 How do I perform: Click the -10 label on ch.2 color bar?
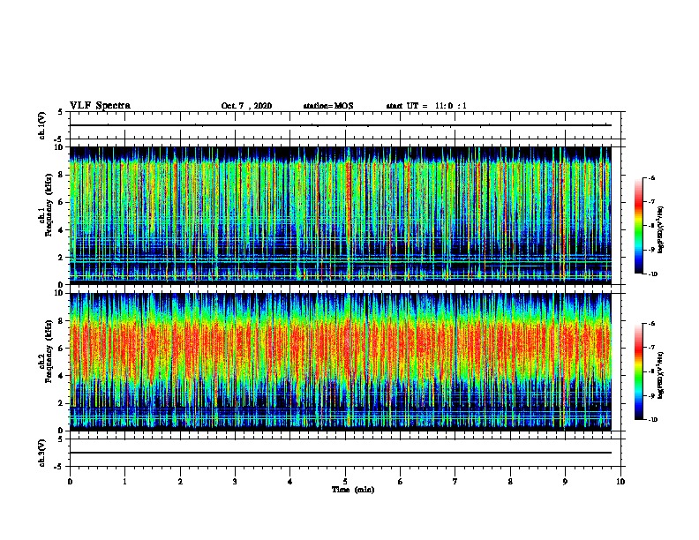(x=652, y=419)
